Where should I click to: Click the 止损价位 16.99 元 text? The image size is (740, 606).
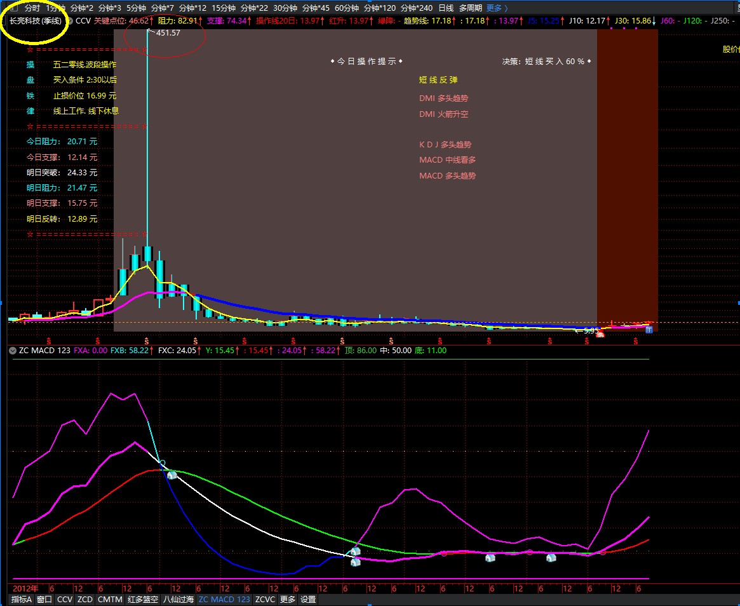84,96
